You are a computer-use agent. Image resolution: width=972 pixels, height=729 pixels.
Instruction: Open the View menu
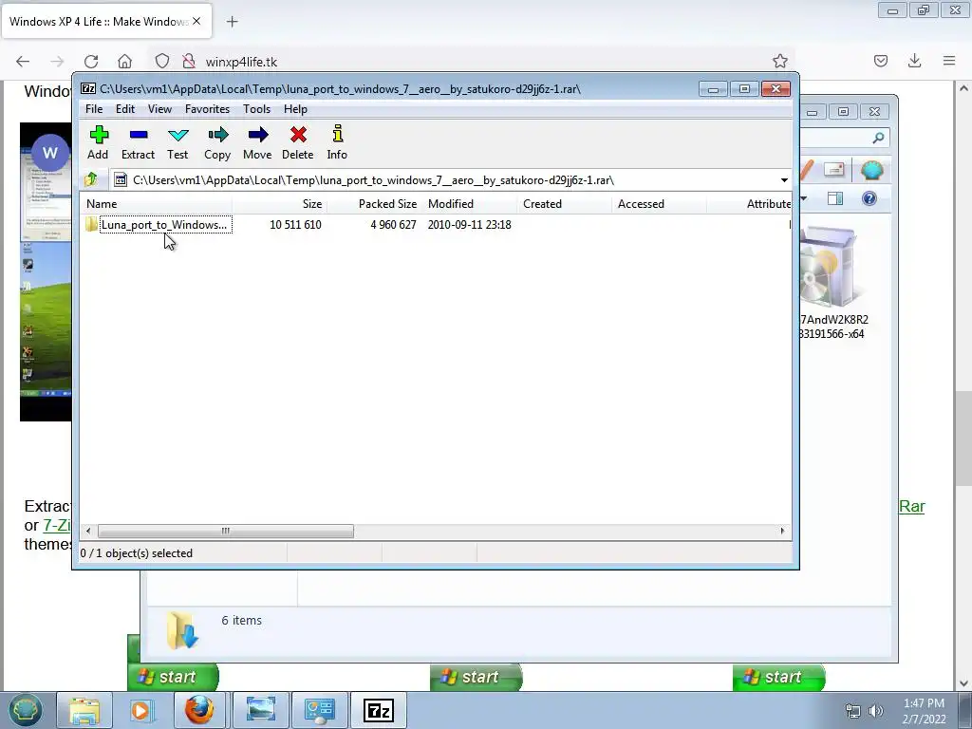(x=159, y=109)
